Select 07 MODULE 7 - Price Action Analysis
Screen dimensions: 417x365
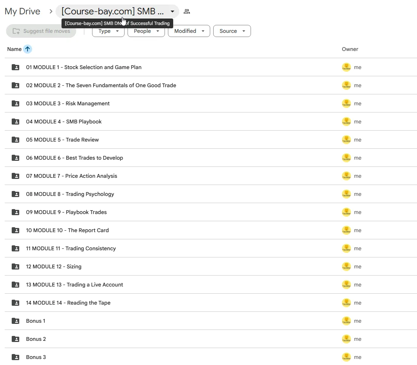pyautogui.click(x=72, y=176)
